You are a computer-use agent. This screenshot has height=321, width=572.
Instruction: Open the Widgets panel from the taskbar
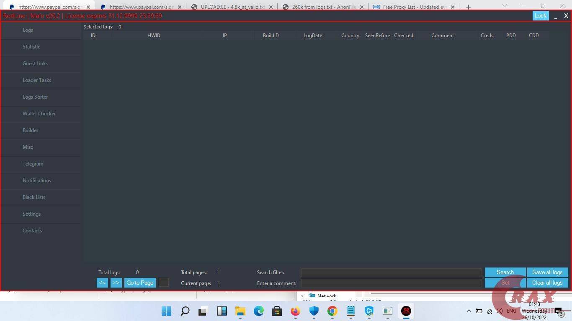(x=222, y=311)
